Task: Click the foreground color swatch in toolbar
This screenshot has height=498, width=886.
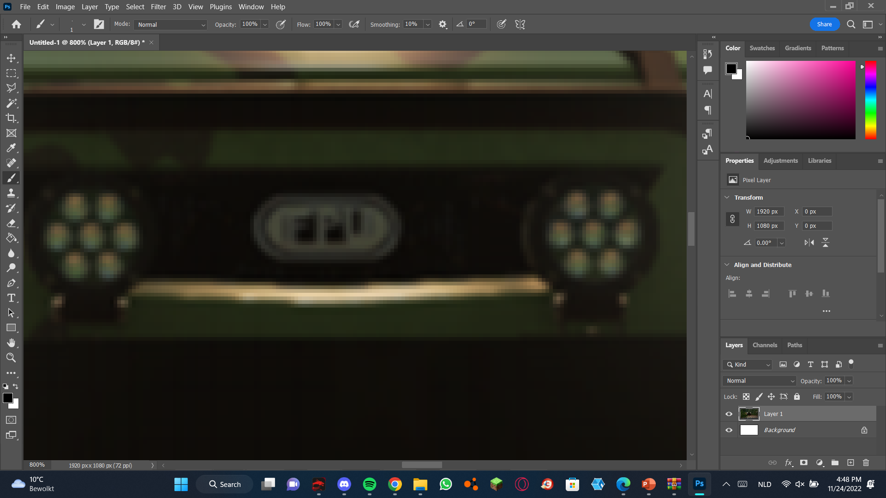Action: 8,398
